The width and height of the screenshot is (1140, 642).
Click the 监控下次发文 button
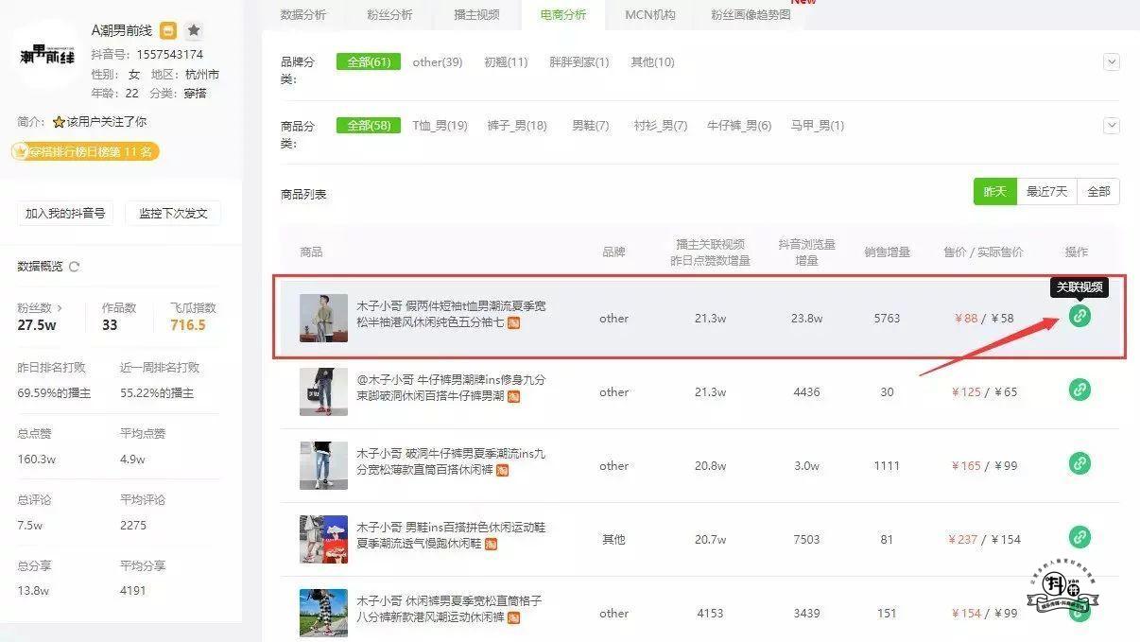click(x=180, y=213)
